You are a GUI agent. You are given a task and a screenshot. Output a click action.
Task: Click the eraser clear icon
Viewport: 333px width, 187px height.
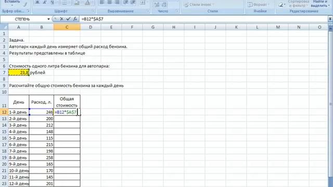[281, 5]
